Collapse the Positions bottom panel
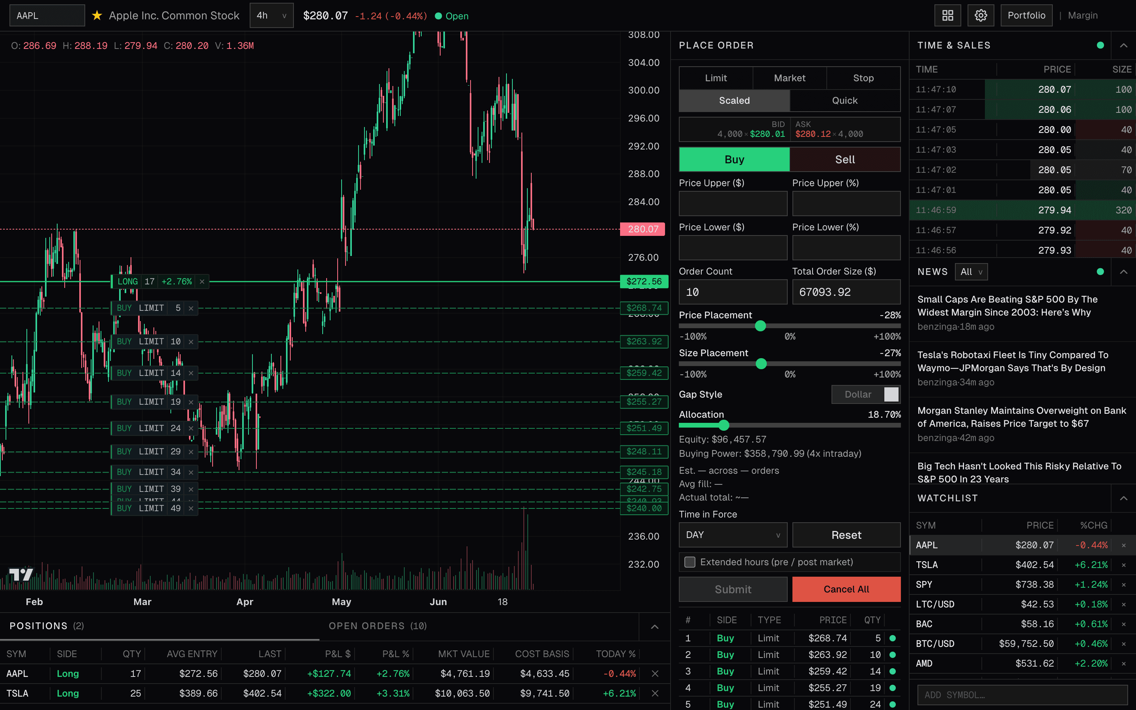The image size is (1136, 710). [x=654, y=627]
